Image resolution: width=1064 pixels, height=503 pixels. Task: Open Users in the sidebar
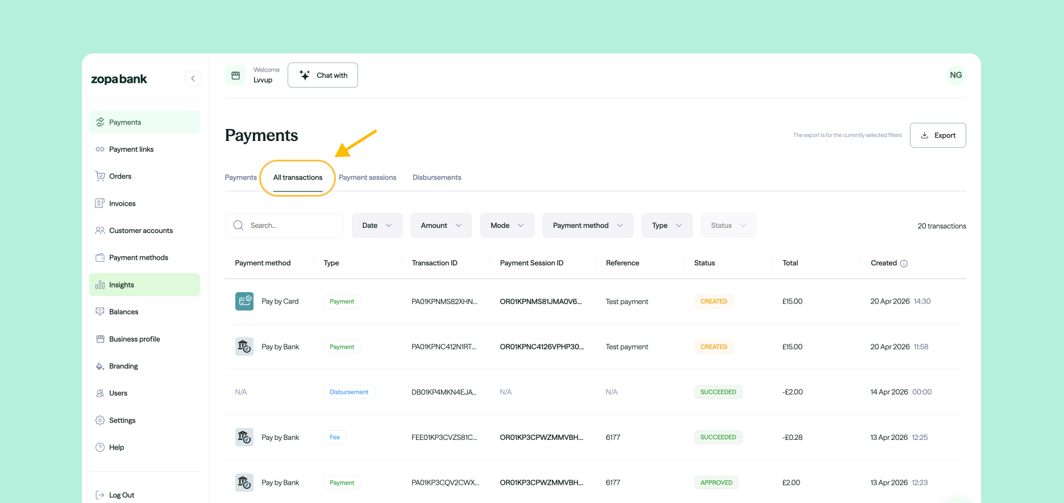click(x=144, y=393)
